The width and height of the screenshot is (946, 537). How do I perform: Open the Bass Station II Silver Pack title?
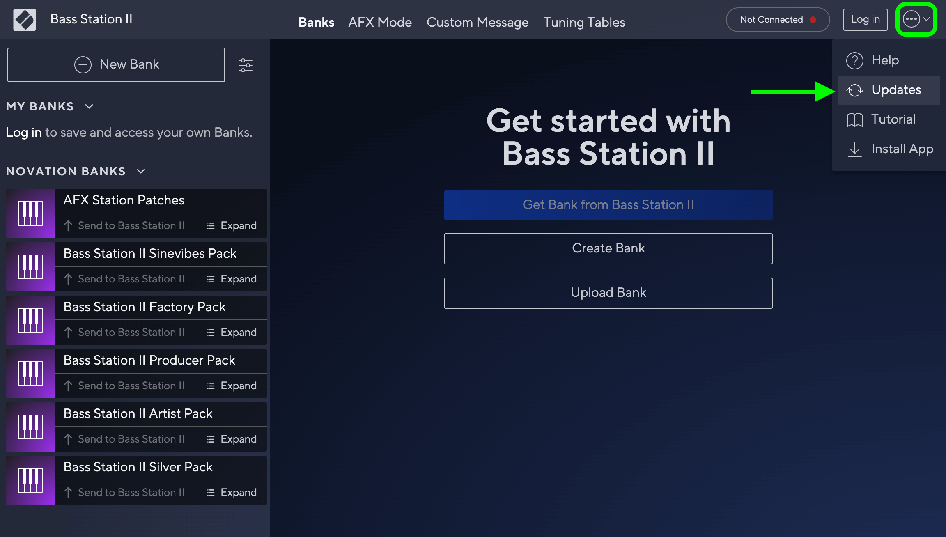pyautogui.click(x=138, y=467)
